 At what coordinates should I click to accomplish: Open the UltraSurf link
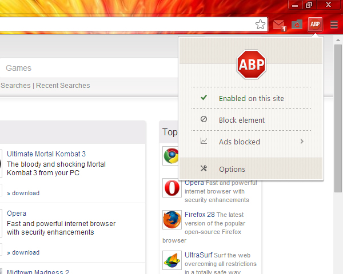pyautogui.click(x=198, y=255)
